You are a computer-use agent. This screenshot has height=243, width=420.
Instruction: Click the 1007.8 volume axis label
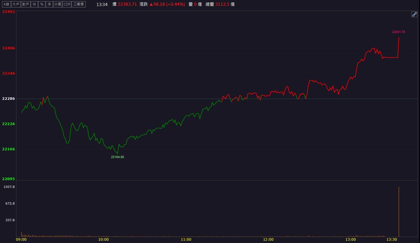tap(9, 187)
